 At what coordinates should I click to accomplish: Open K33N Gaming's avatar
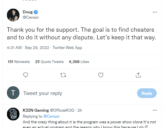[x=13, y=114]
